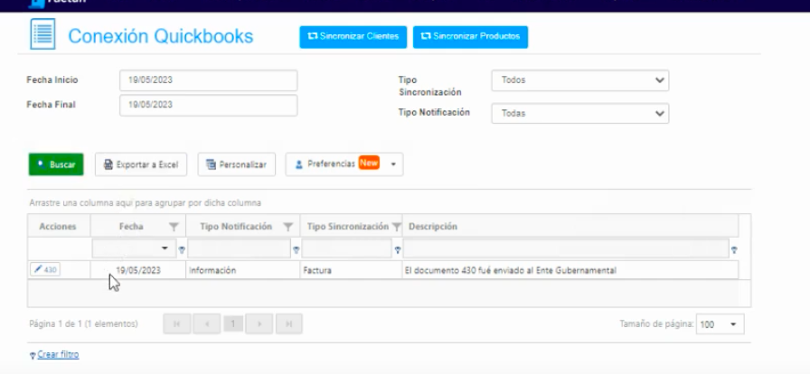Click the 'Arrastre una columna aquí' grouping panel text
The height and width of the screenshot is (374, 810).
(x=146, y=203)
